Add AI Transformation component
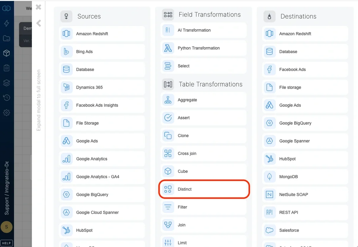This screenshot has height=247, width=358. coord(204,30)
